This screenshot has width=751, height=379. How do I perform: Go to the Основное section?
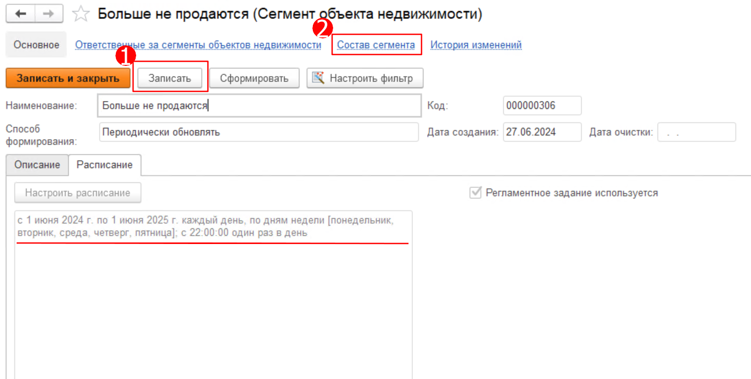tap(36, 45)
